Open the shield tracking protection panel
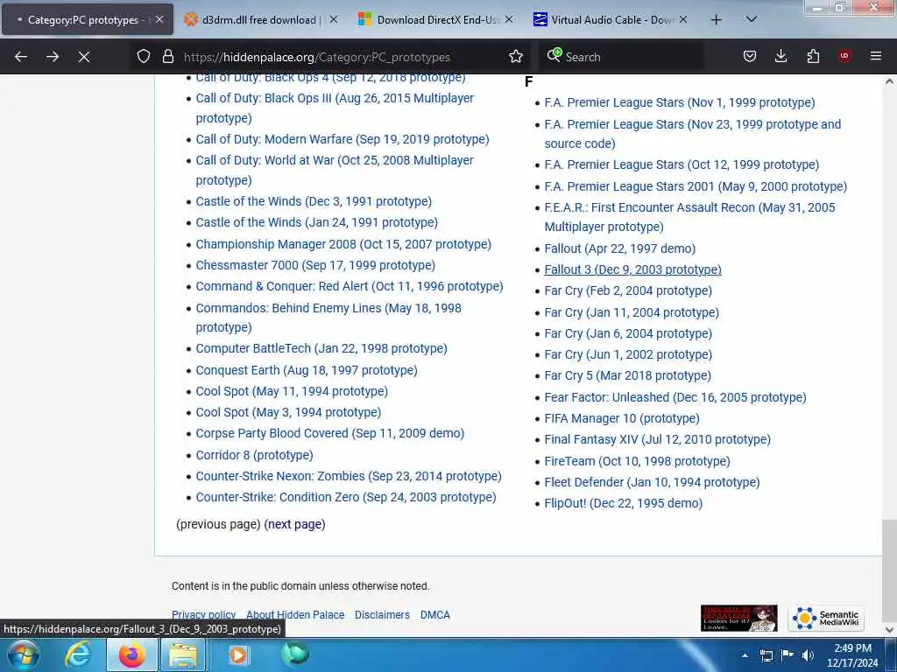This screenshot has height=672, width=897. [143, 56]
